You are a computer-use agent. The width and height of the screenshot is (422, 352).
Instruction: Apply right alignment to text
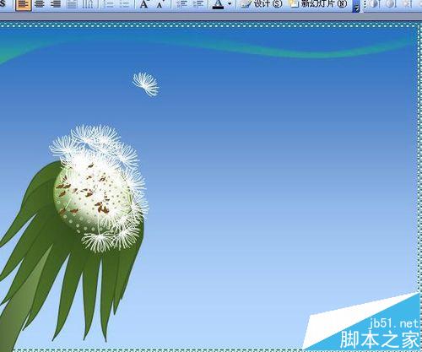coord(57,4)
